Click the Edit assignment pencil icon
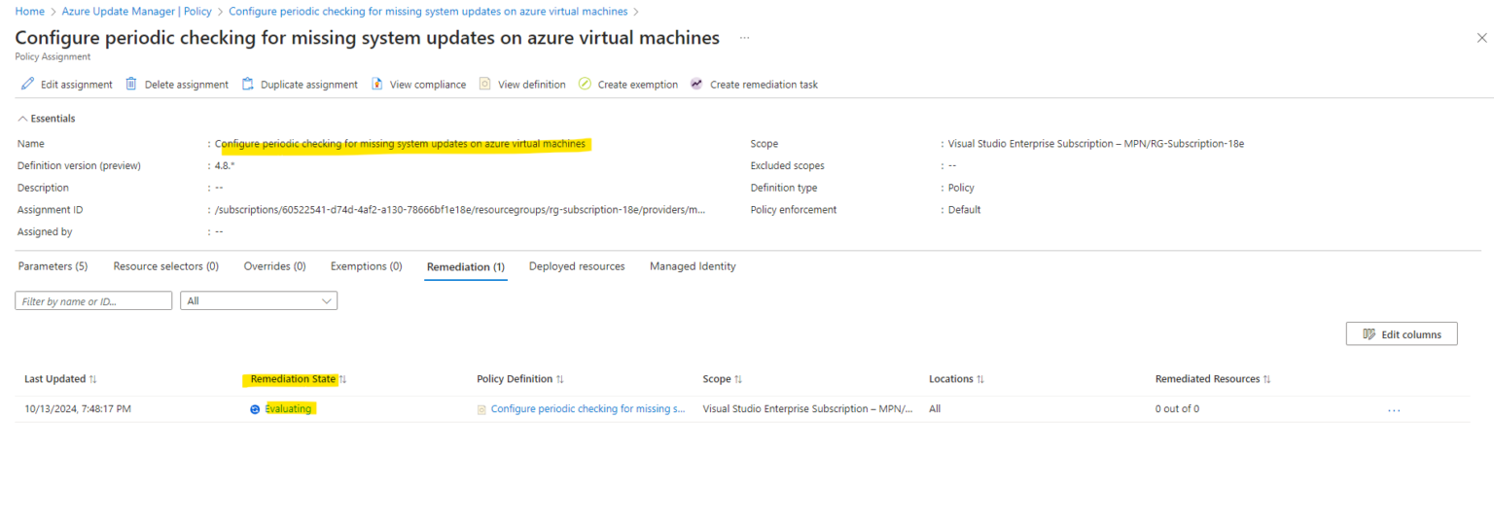This screenshot has height=524, width=1494. (x=28, y=85)
